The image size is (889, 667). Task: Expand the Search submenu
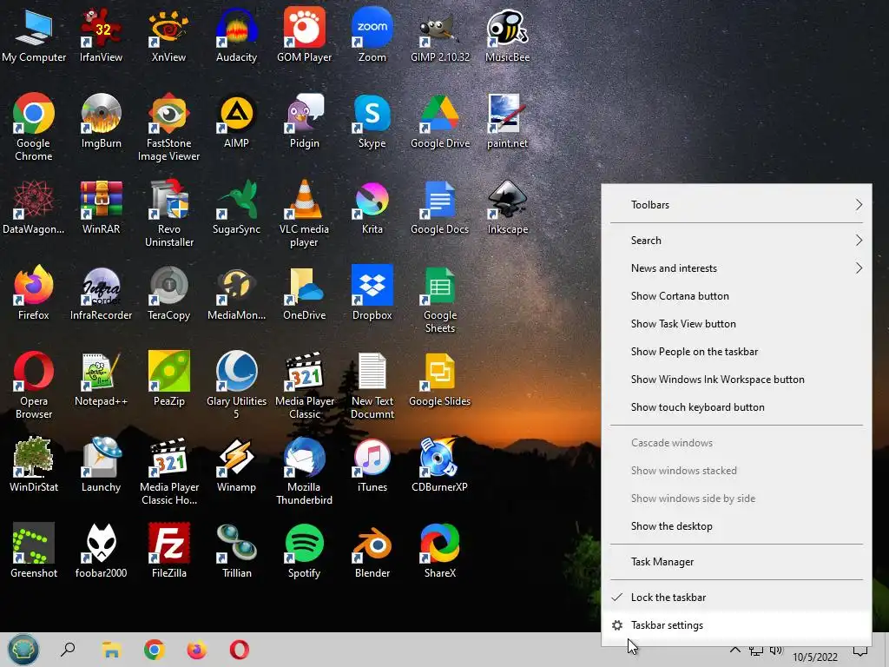[x=736, y=241]
